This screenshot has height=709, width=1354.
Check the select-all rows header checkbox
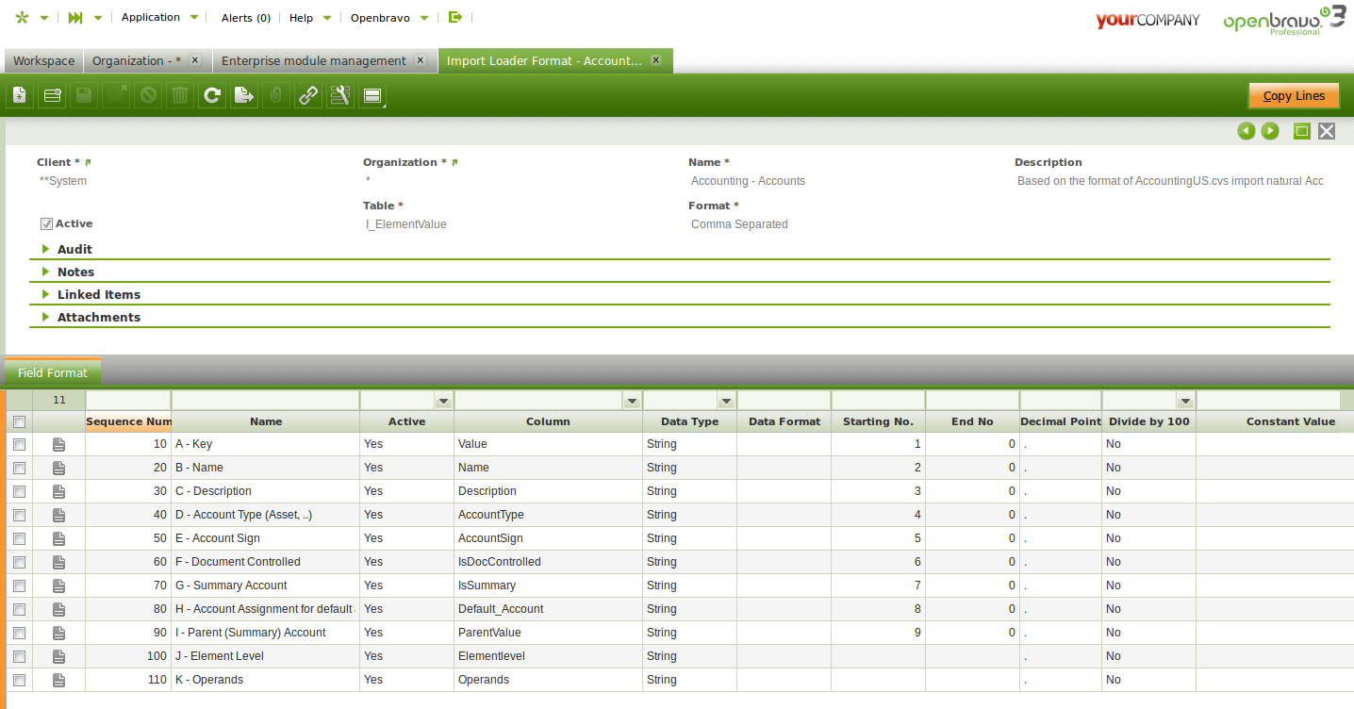coord(19,421)
